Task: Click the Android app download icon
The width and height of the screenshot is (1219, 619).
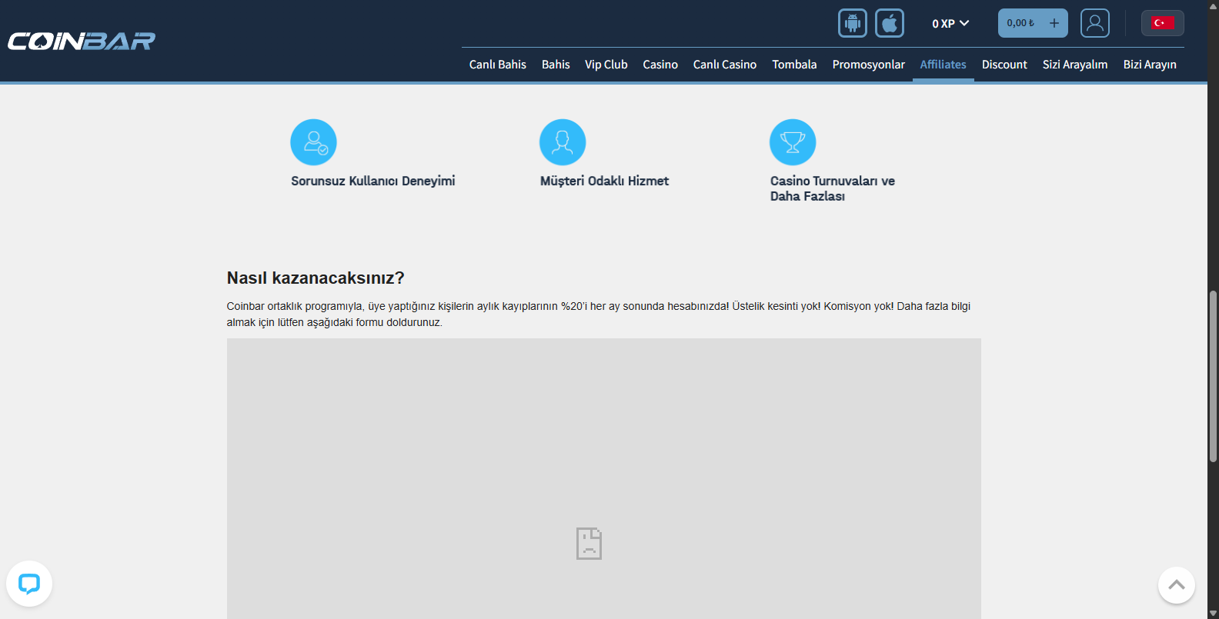Action: [x=852, y=23]
